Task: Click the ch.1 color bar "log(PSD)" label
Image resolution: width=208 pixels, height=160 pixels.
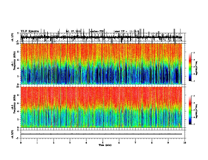Action: 197,68
